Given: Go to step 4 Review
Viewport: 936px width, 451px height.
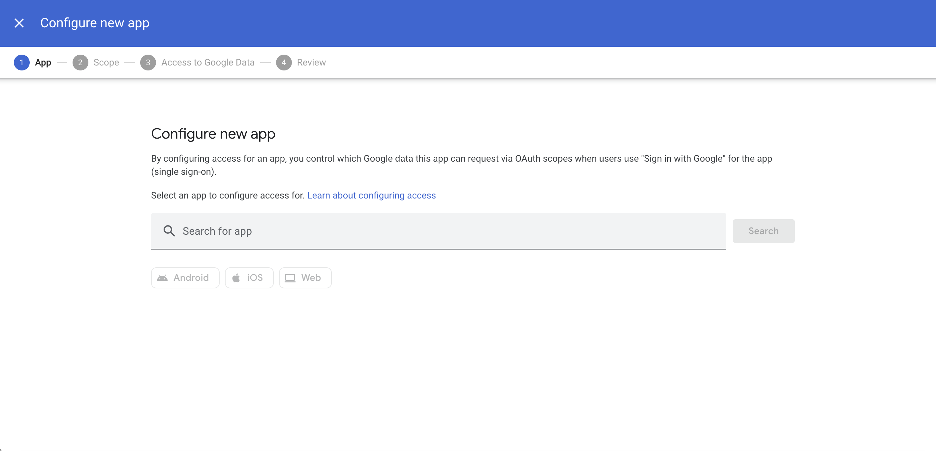Looking at the screenshot, I should [x=301, y=62].
